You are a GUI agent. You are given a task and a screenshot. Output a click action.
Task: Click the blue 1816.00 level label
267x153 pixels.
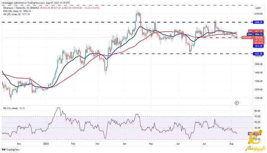click(x=259, y=46)
